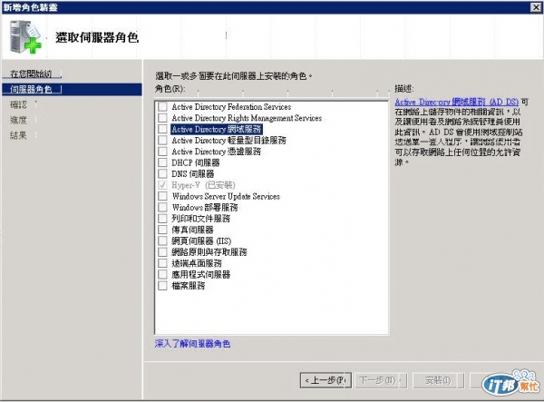The image size is (544, 402).
Task: Click the 安裝 button
Action: [438, 380]
